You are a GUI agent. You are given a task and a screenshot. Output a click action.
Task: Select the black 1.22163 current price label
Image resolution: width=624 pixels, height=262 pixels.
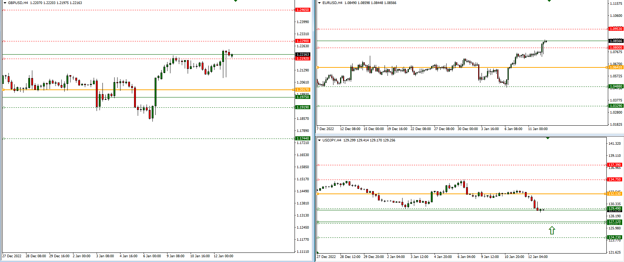[303, 55]
